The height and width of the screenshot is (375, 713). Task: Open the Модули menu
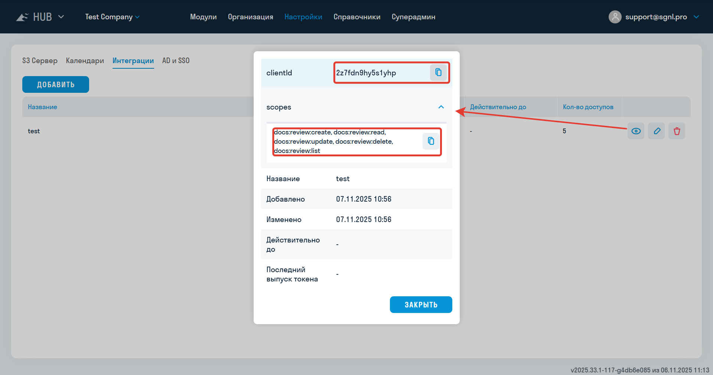click(203, 17)
